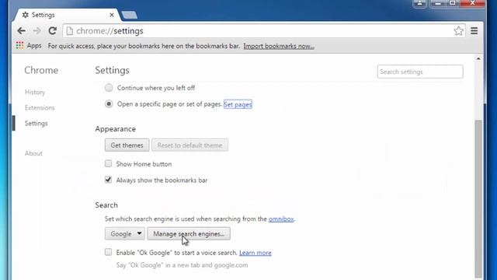Expand the Google search engine dropdown
This screenshot has width=497, height=280.
pos(125,233)
